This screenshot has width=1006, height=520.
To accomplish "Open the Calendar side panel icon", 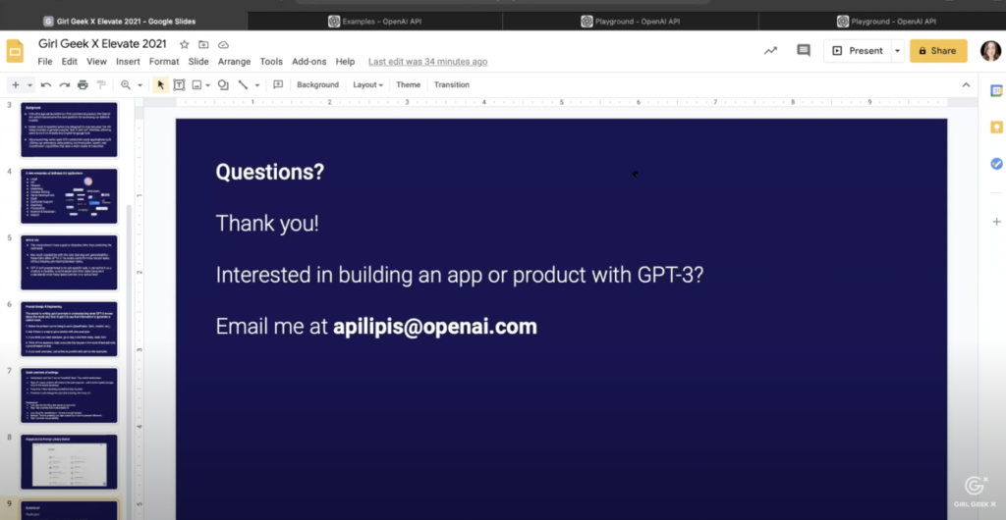I will click(x=996, y=91).
